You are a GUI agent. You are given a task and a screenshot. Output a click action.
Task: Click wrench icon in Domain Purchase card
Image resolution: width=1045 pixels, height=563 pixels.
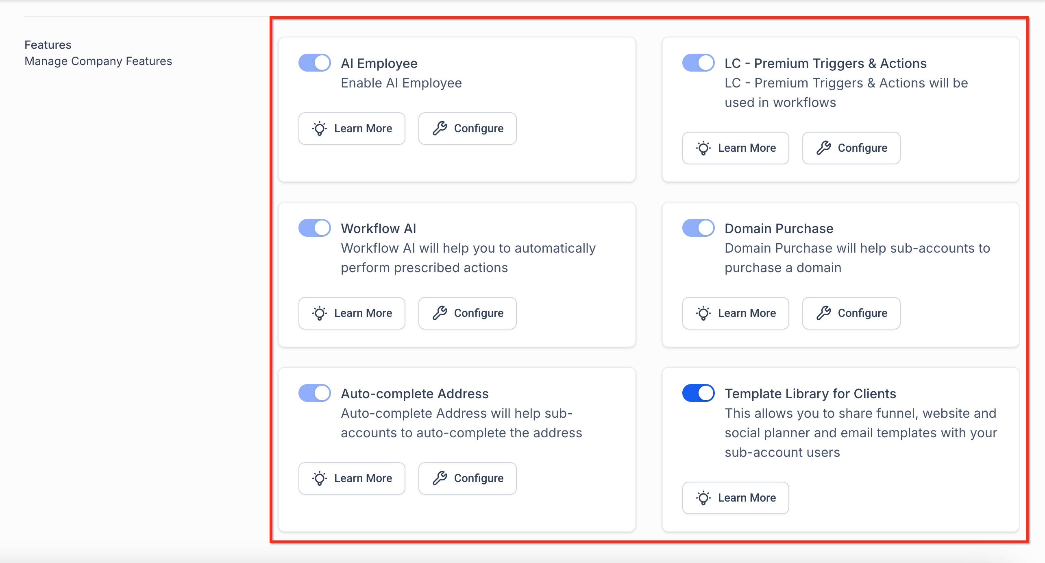pos(824,313)
